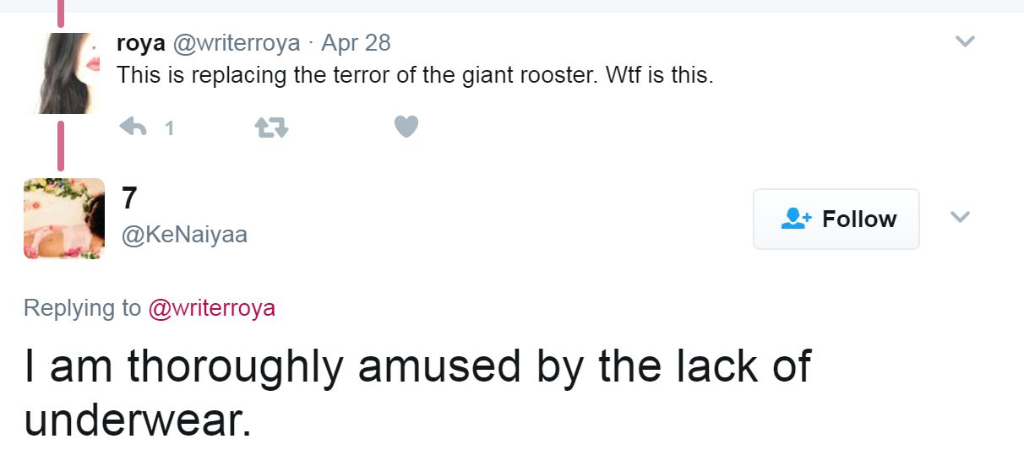Click the Replying to label
Screen dimensions: 1024x466
[x=82, y=308]
